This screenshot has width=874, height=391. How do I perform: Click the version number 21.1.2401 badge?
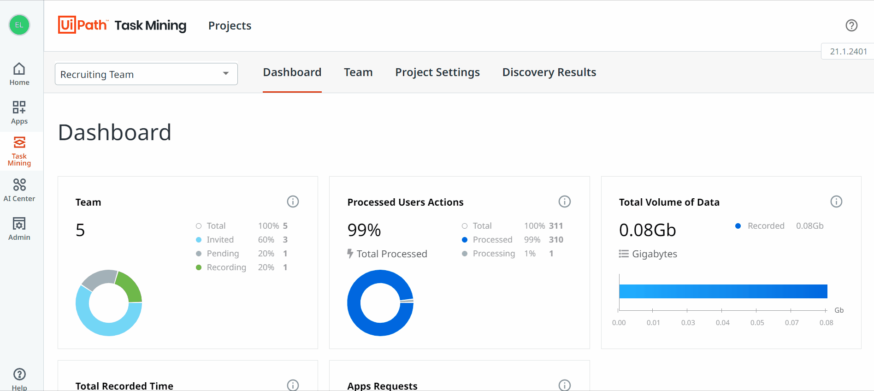click(x=848, y=52)
